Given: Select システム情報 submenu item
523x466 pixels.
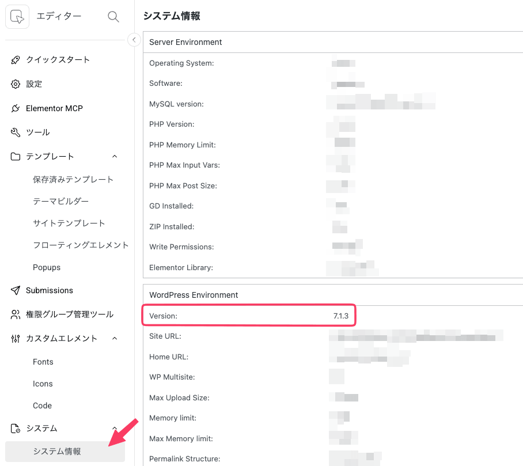Looking at the screenshot, I should 65,452.
